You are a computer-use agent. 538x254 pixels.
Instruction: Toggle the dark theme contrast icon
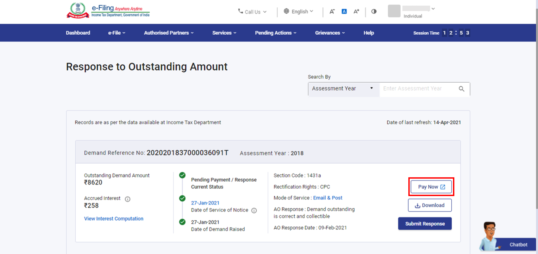coord(374,12)
